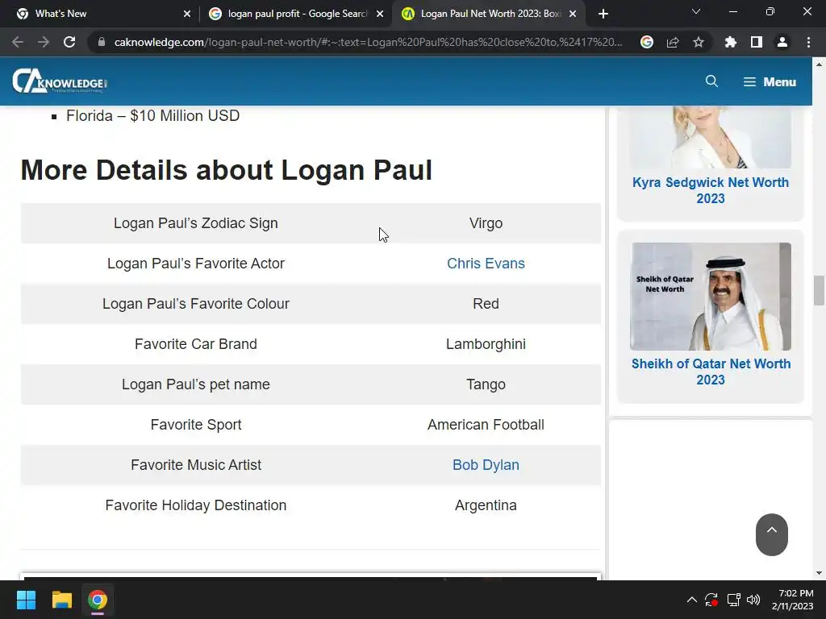Click the Red favorite colour cell
The width and height of the screenshot is (826, 619).
(486, 304)
